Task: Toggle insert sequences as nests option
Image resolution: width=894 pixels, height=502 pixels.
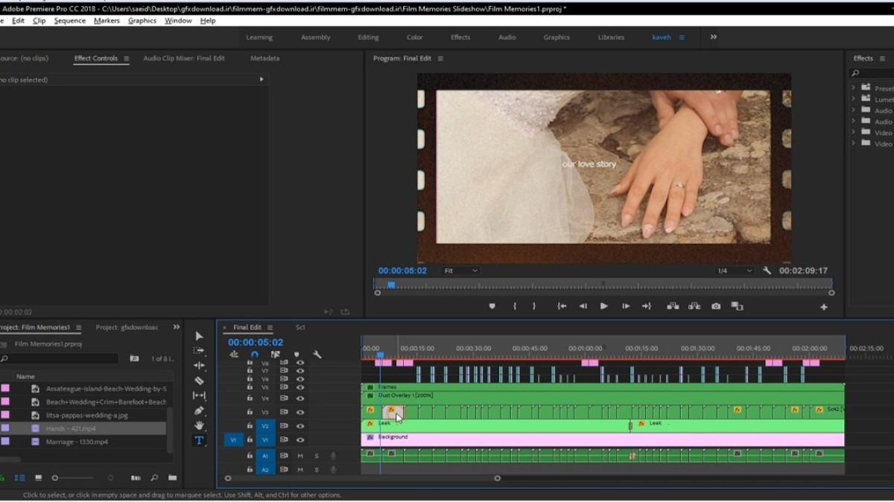Action: coord(234,355)
